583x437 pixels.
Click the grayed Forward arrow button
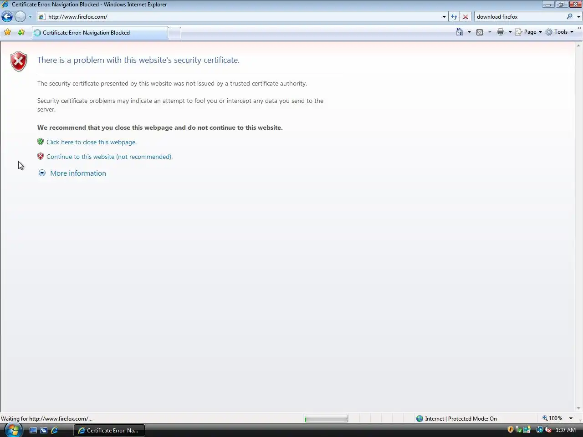pos(20,17)
